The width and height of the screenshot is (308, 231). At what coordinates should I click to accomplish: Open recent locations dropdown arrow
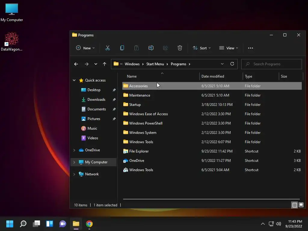(x=96, y=64)
